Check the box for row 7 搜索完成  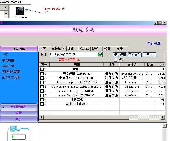(x=42, y=100)
